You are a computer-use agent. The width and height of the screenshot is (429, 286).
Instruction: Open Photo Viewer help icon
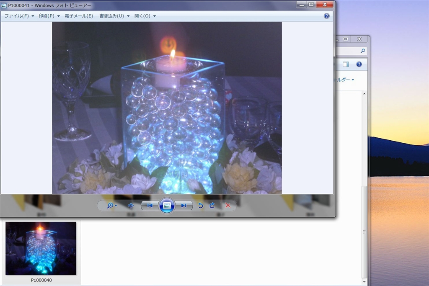(327, 16)
